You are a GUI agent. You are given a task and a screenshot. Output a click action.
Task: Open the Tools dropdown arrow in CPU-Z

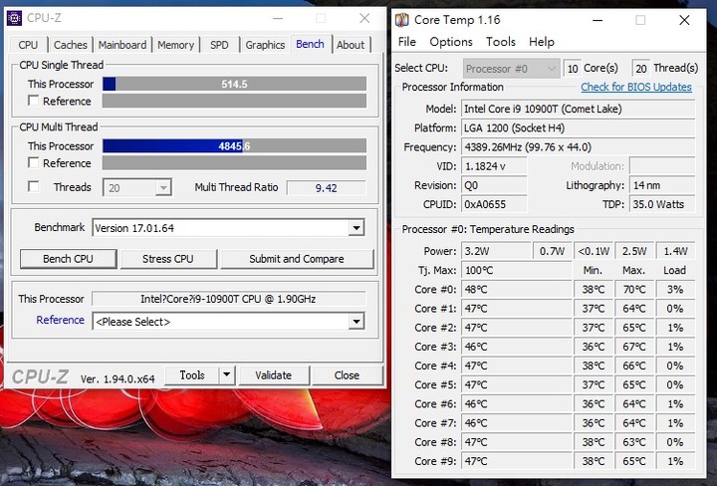click(x=226, y=374)
